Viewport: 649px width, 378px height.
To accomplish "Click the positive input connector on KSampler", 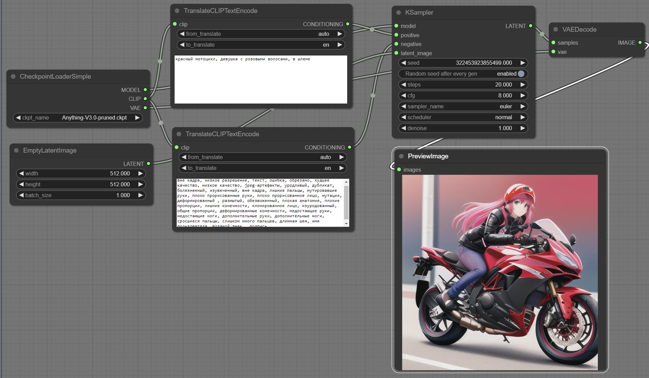I will [396, 35].
